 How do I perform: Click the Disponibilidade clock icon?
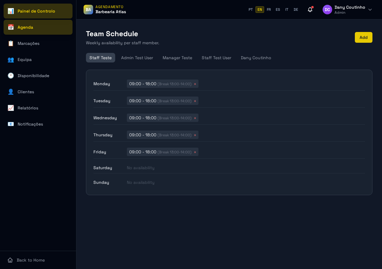11,76
